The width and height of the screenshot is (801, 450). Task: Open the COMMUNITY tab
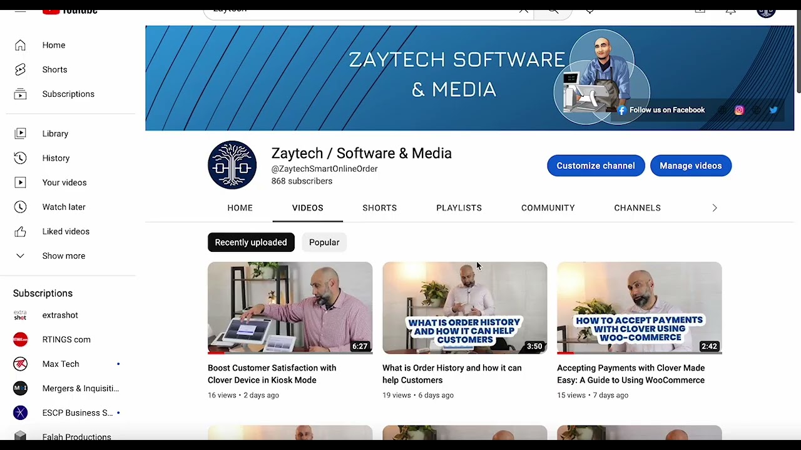(548, 207)
